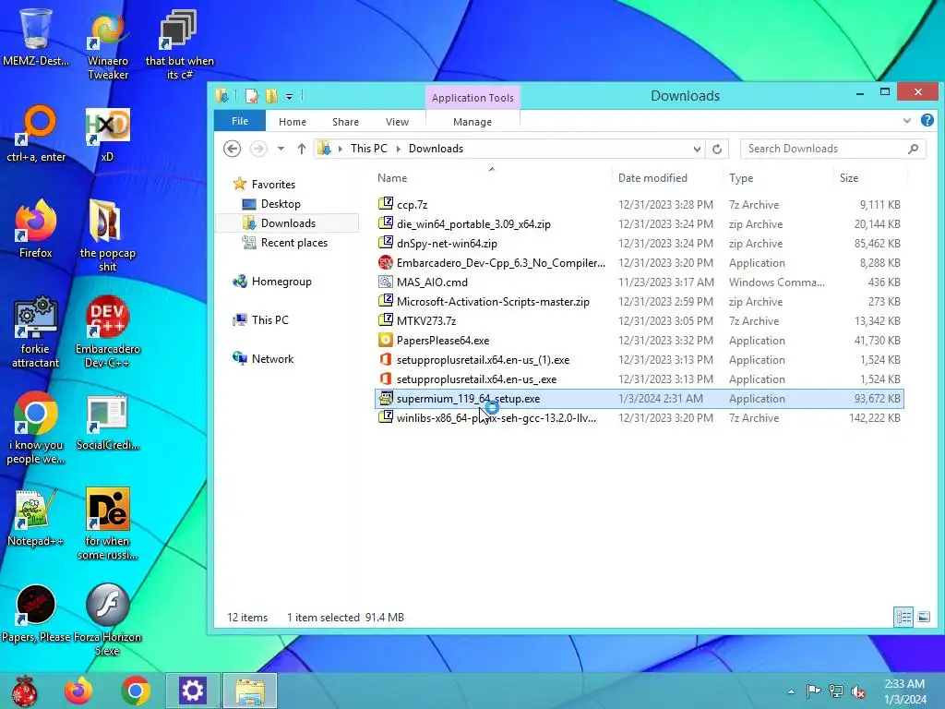Select the ccp.7z file
This screenshot has width=945, height=709.
[x=639, y=204]
